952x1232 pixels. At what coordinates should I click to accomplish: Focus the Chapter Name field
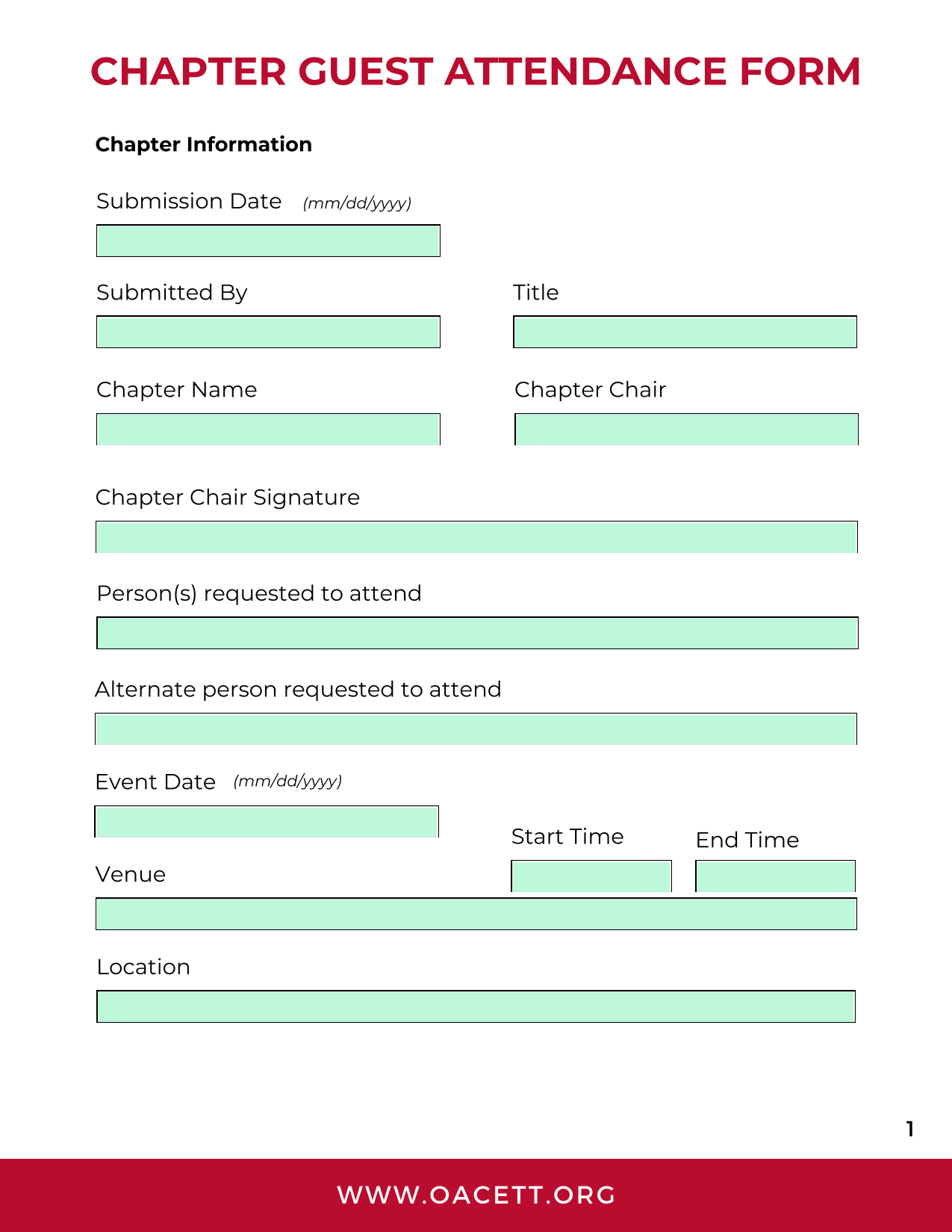268,430
